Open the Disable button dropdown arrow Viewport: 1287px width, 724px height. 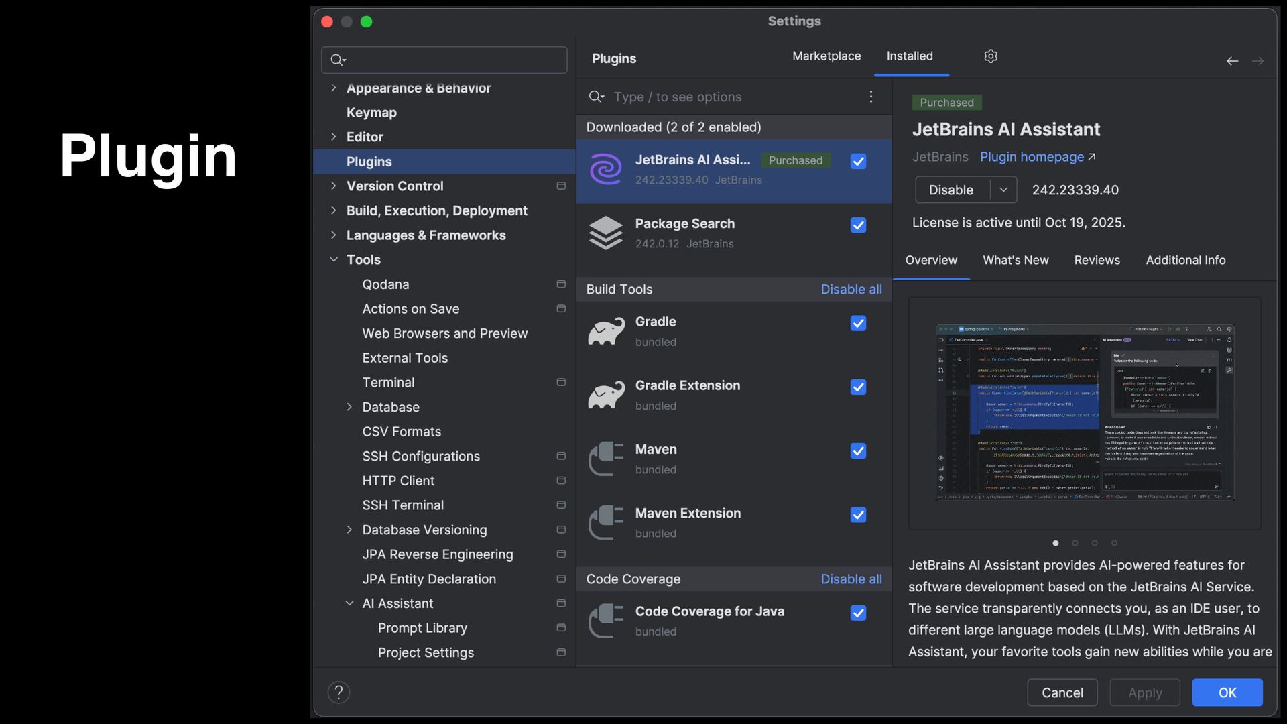(1003, 190)
